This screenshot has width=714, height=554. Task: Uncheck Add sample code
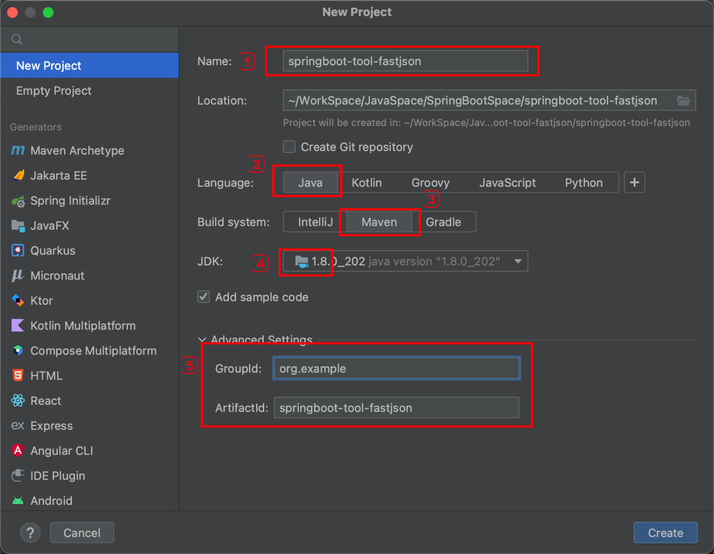click(203, 296)
